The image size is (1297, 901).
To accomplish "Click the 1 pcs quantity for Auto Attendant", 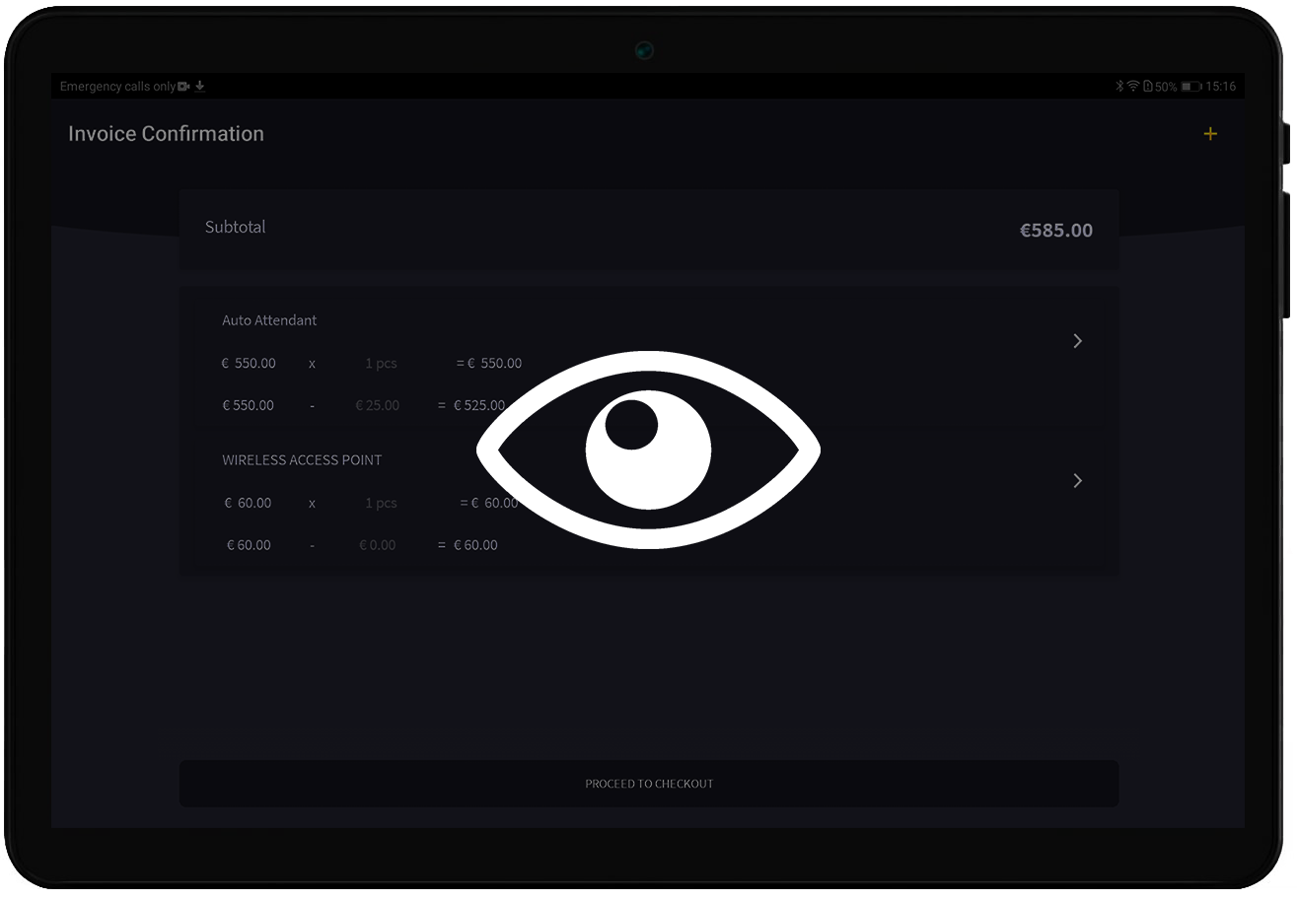I will point(381,364).
